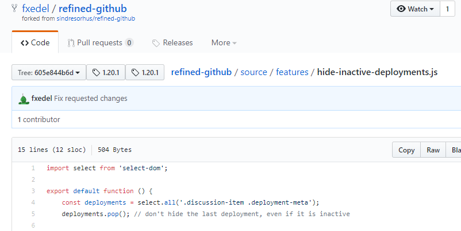Click the pull request icon
This screenshot has height=231, width=461.
[71, 43]
